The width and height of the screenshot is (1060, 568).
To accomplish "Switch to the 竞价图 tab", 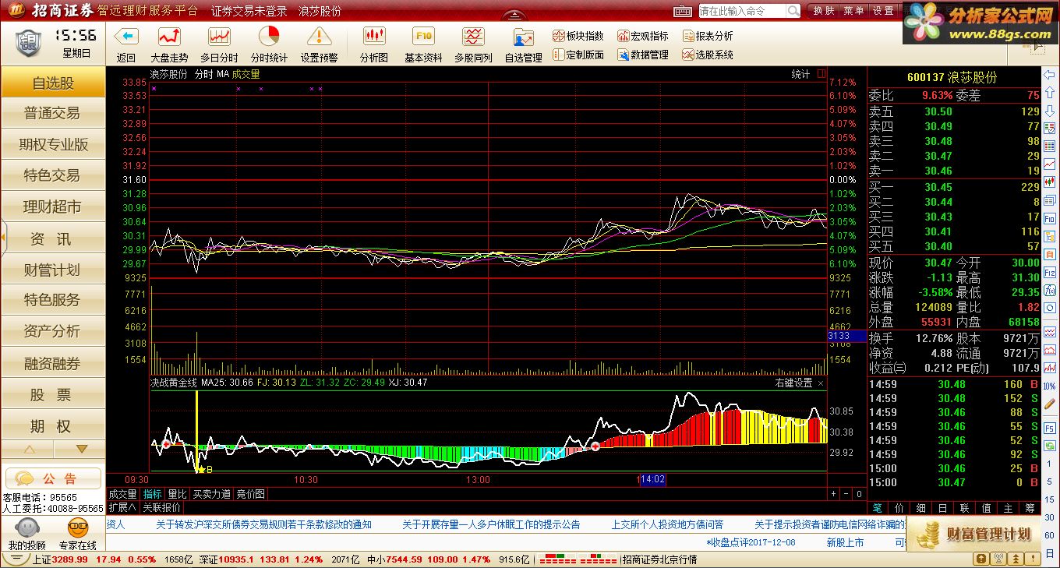I will (250, 494).
